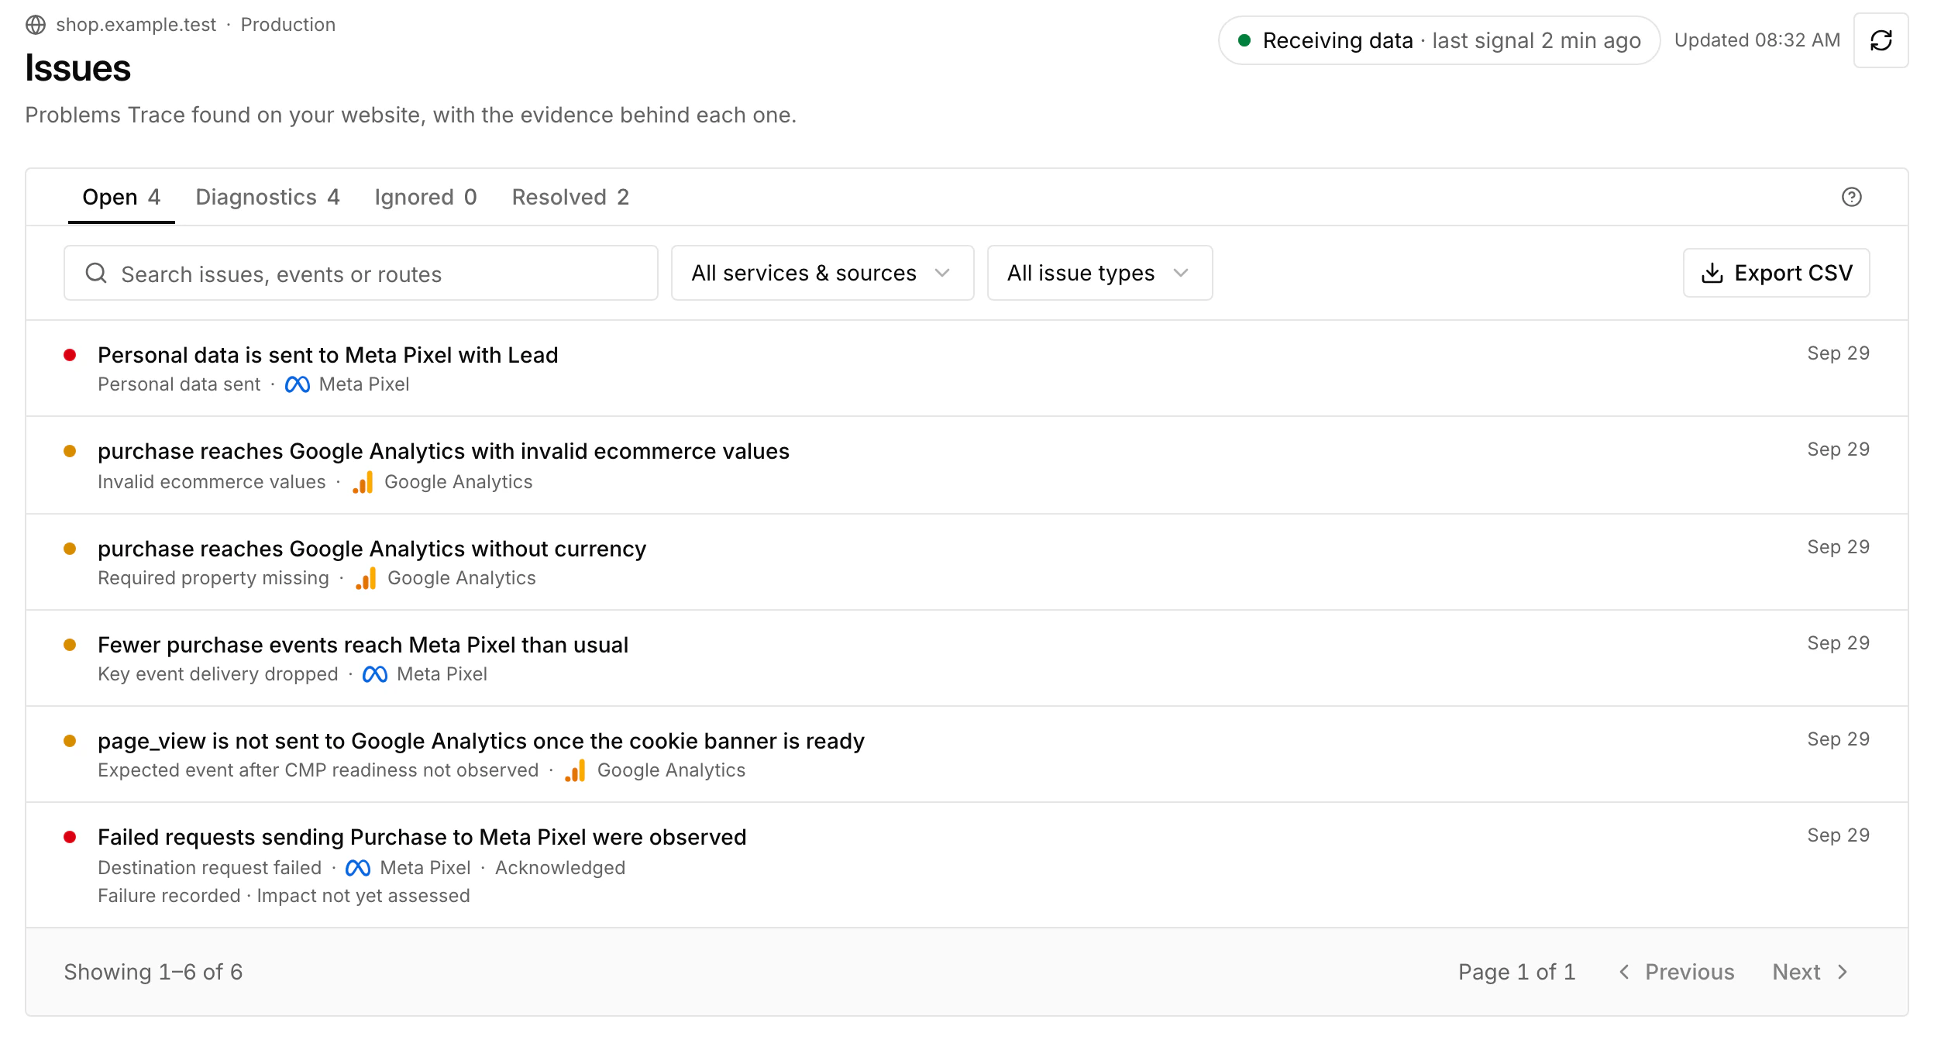Click Meta logo in Key event delivery dropped row
The width and height of the screenshot is (1934, 1040).
(375, 674)
